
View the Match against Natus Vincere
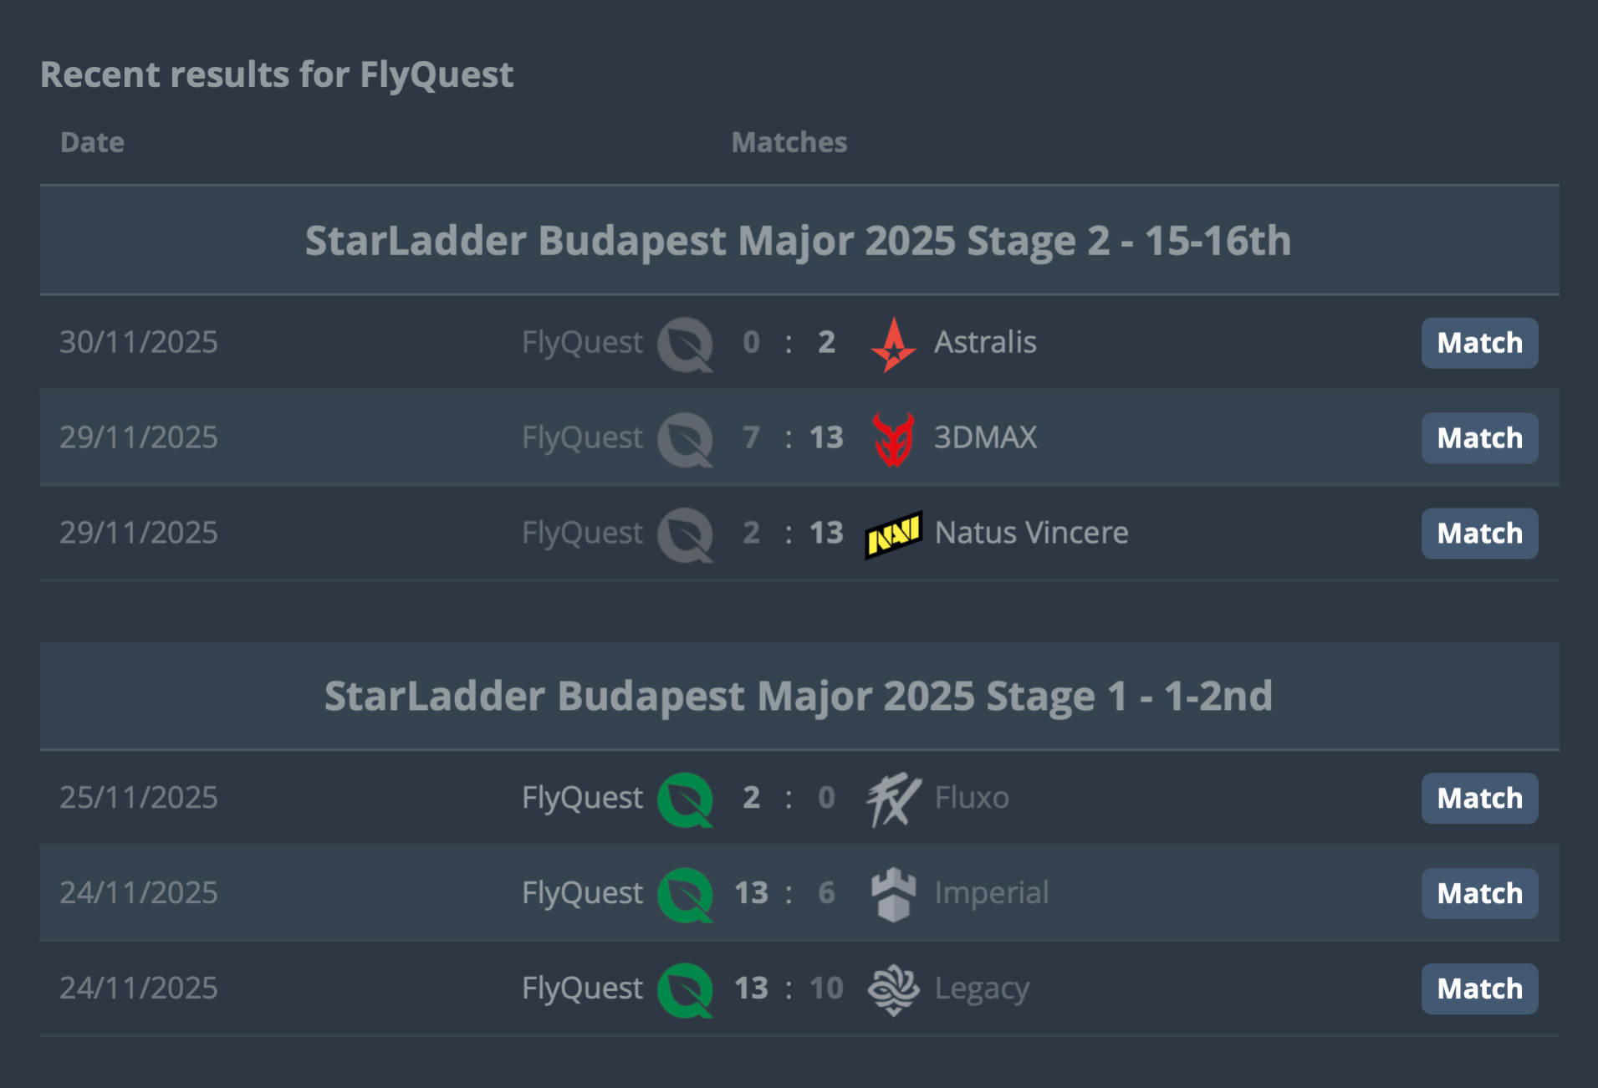[x=1478, y=534]
